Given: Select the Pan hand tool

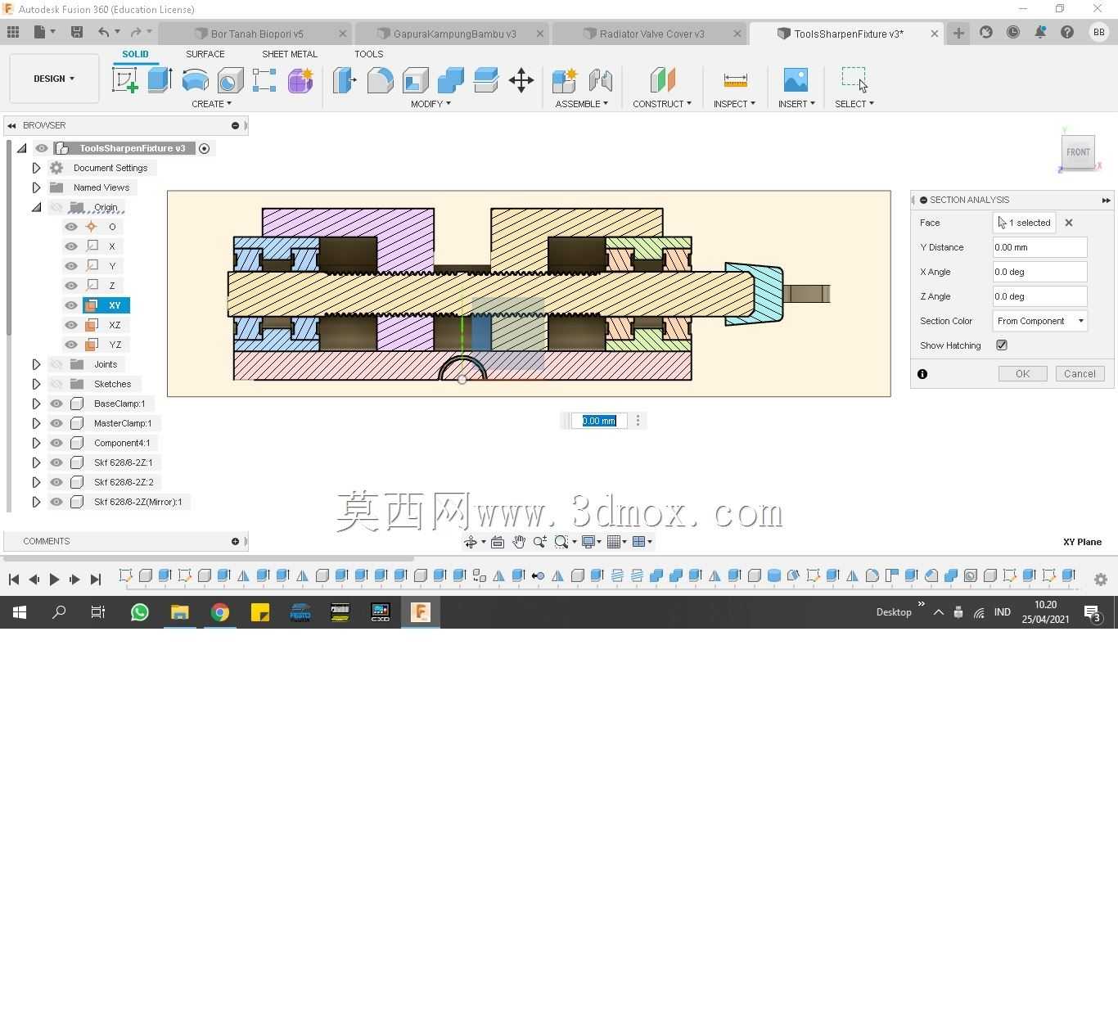Looking at the screenshot, I should pos(519,542).
